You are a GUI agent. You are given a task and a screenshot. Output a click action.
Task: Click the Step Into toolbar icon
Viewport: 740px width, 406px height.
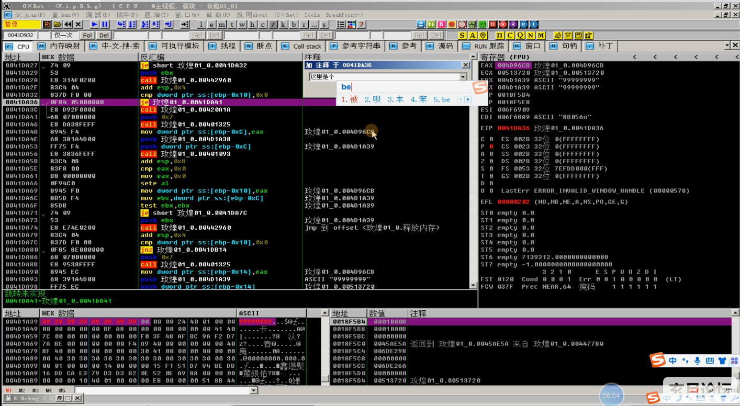coord(121,25)
